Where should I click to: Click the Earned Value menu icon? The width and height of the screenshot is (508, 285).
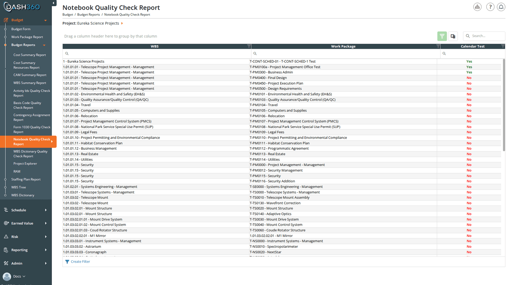coord(6,224)
